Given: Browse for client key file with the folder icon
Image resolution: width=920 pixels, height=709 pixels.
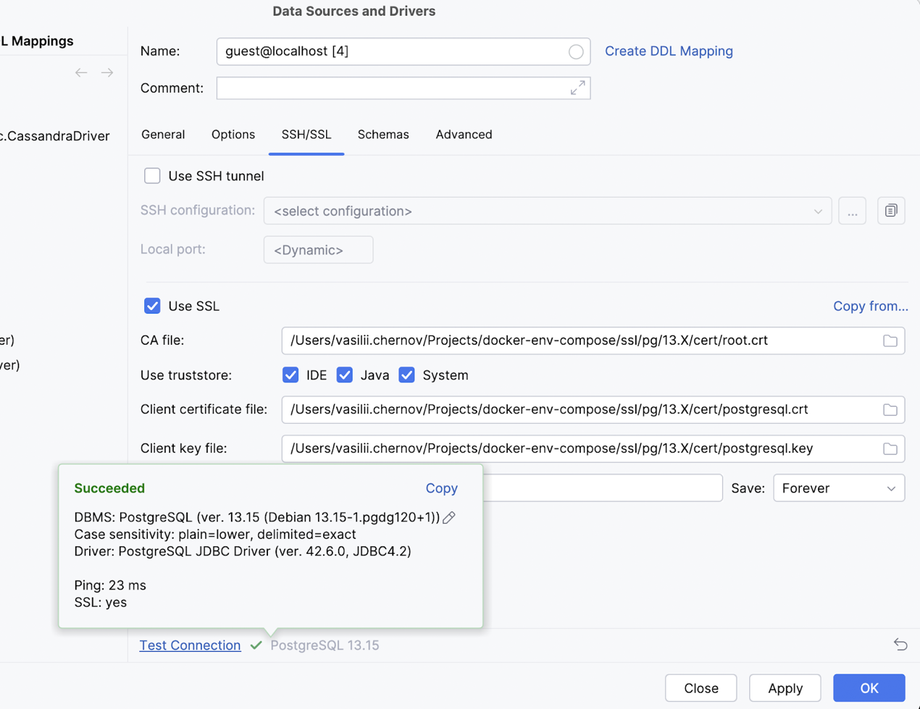Looking at the screenshot, I should coord(890,449).
